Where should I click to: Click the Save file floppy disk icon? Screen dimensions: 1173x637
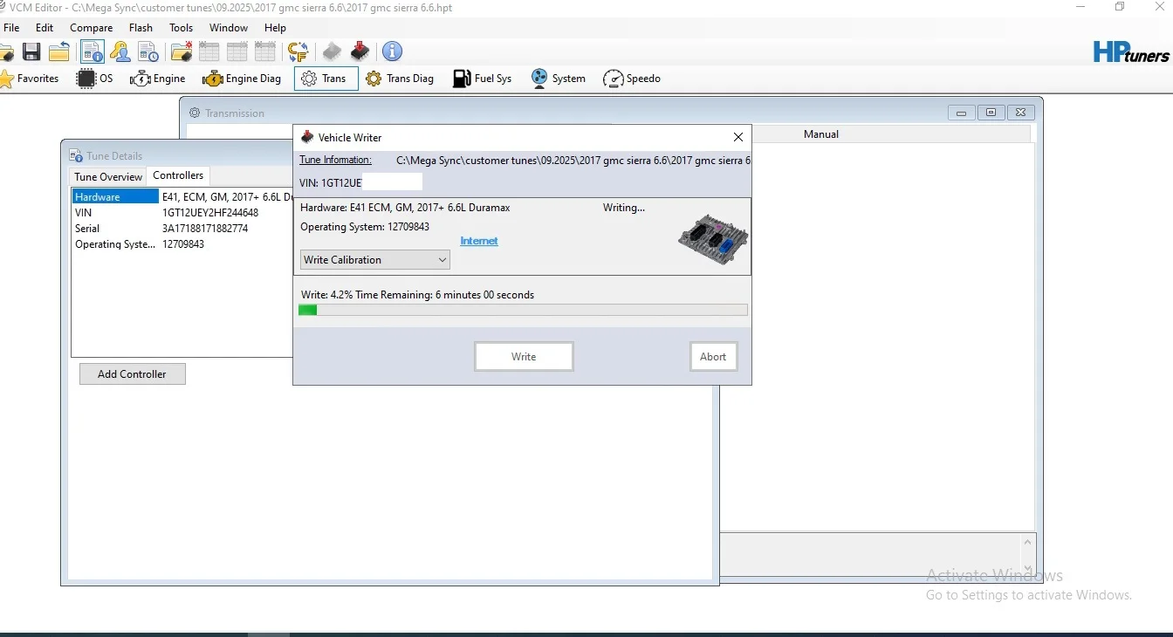(31, 52)
